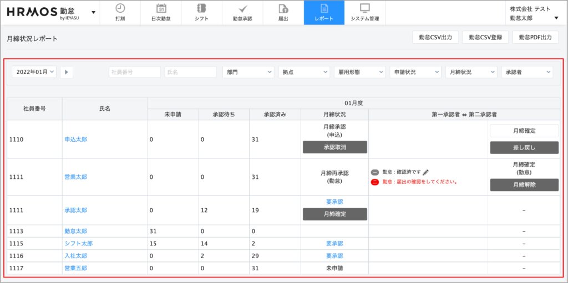Screen dimensions: 568x283
Task: Click next month arrow button
Action: tap(67, 72)
